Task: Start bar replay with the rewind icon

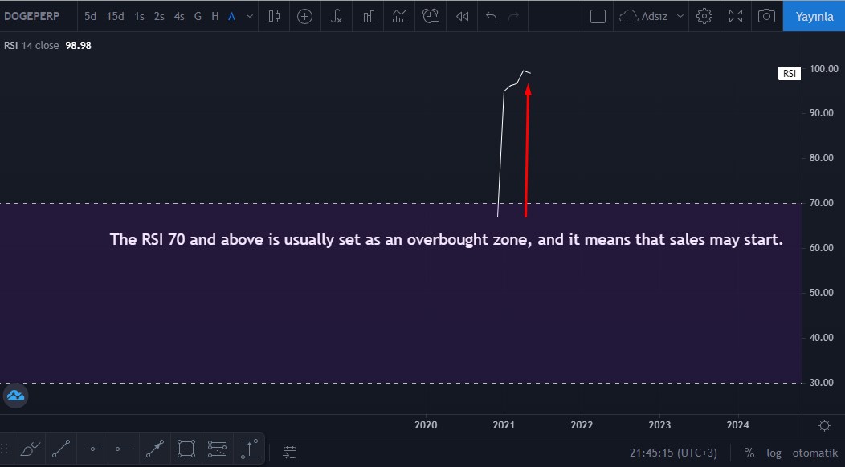Action: pyautogui.click(x=462, y=16)
